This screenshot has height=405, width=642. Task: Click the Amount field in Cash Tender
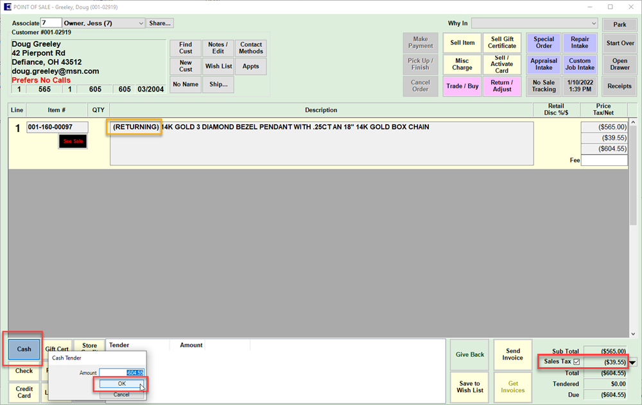tap(121, 372)
